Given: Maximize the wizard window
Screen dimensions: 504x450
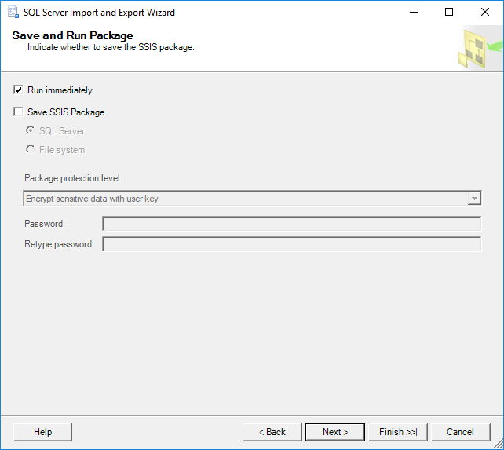Looking at the screenshot, I should click(x=449, y=13).
